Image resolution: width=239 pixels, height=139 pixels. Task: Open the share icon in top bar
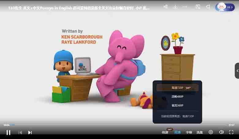(x=165, y=7)
